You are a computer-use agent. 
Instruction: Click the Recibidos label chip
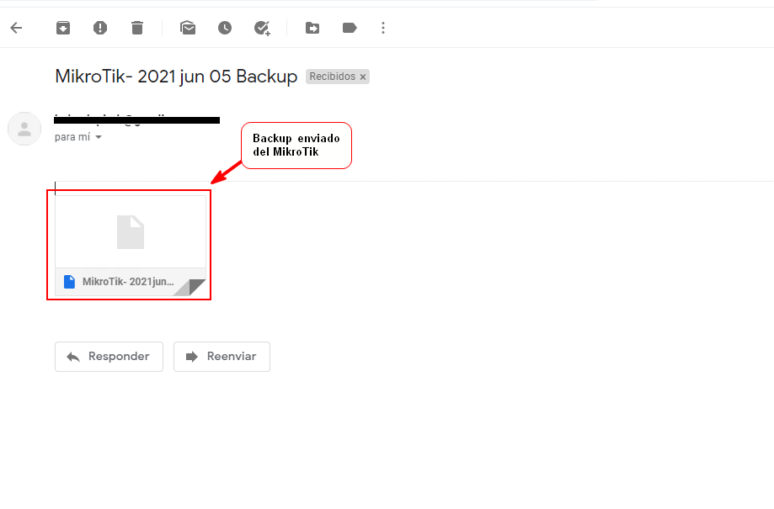(332, 77)
